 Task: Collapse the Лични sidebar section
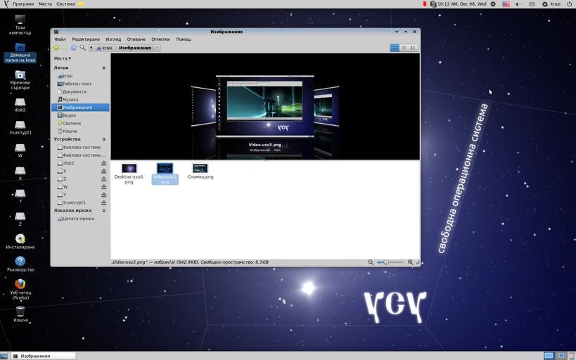[103, 68]
